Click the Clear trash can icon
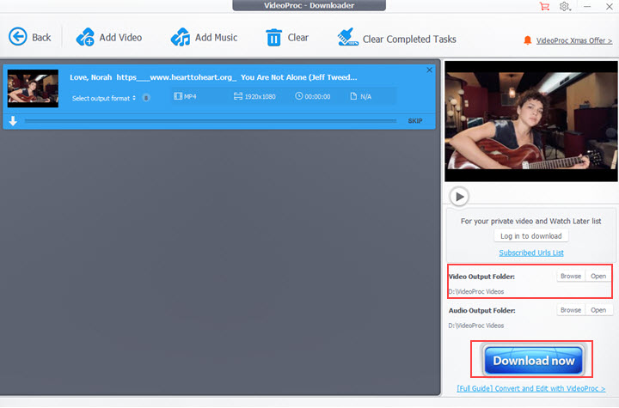 click(x=273, y=37)
